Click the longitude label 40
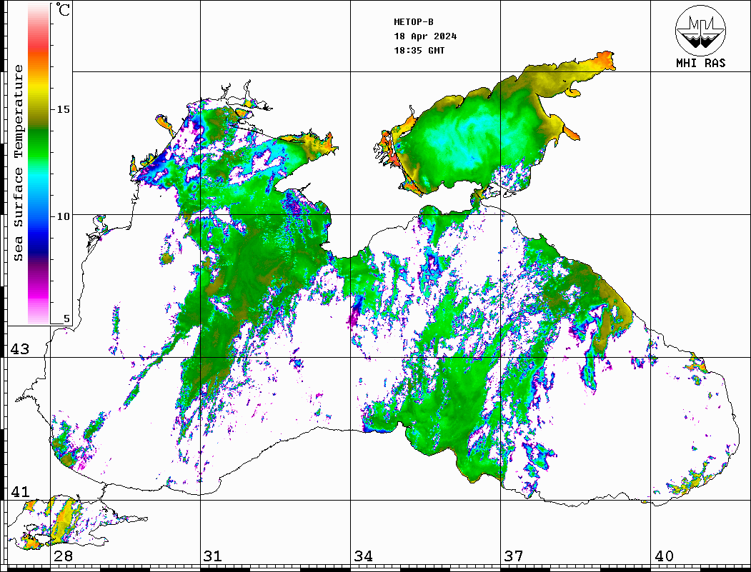 pyautogui.click(x=664, y=556)
